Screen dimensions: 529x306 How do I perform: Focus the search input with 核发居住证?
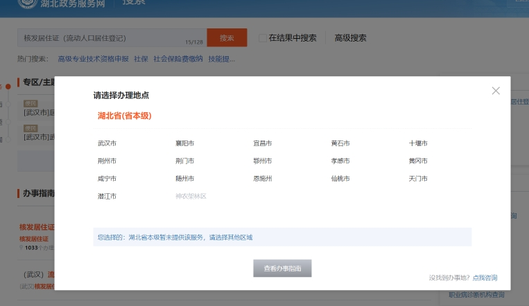coord(112,38)
